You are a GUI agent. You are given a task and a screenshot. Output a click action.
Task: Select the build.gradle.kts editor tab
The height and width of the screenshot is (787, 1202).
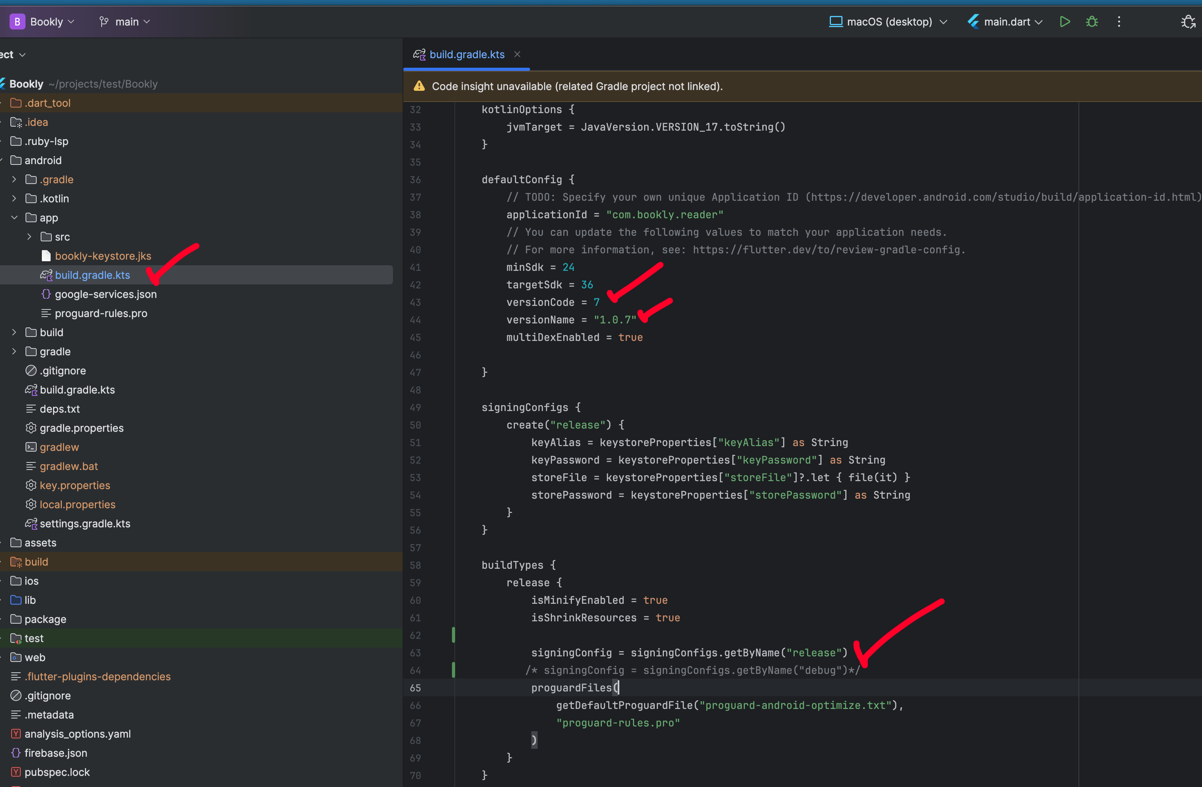(x=466, y=54)
